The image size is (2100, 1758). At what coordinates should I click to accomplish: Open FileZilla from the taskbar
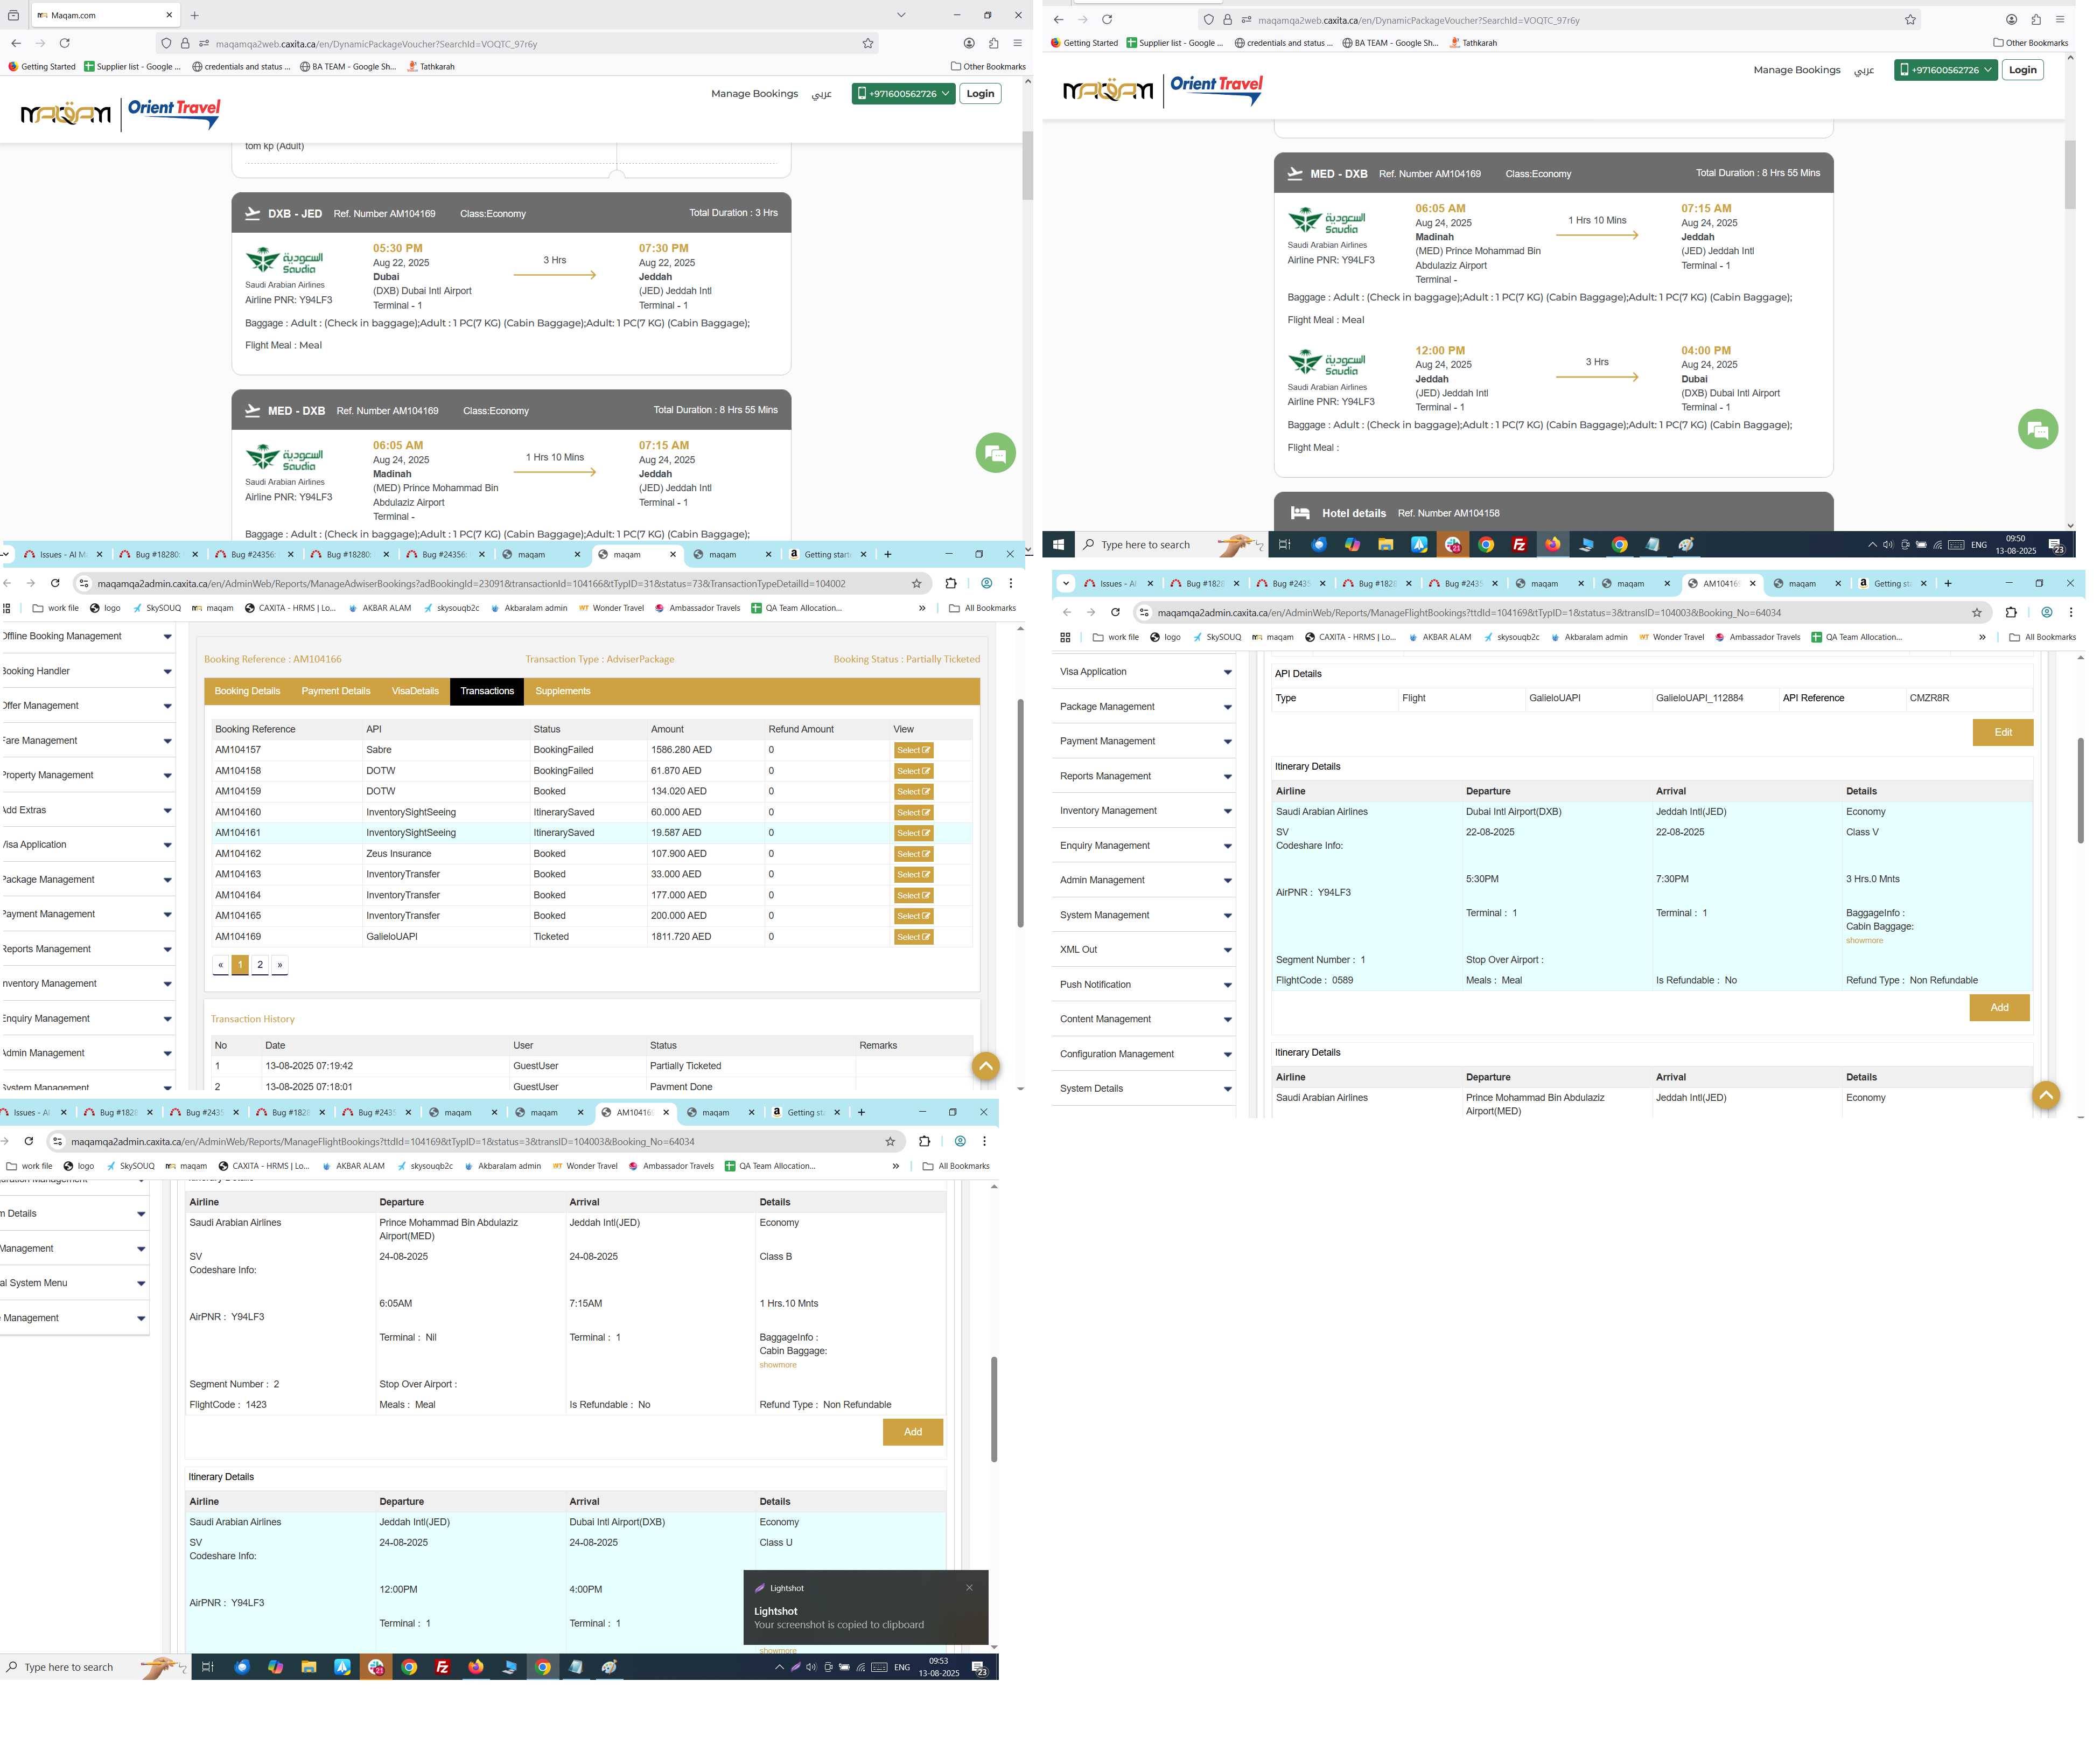(x=1519, y=545)
